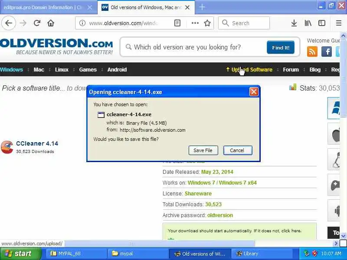
Task: Select the Apple Mac category sidebar icon
Action: tap(334, 134)
